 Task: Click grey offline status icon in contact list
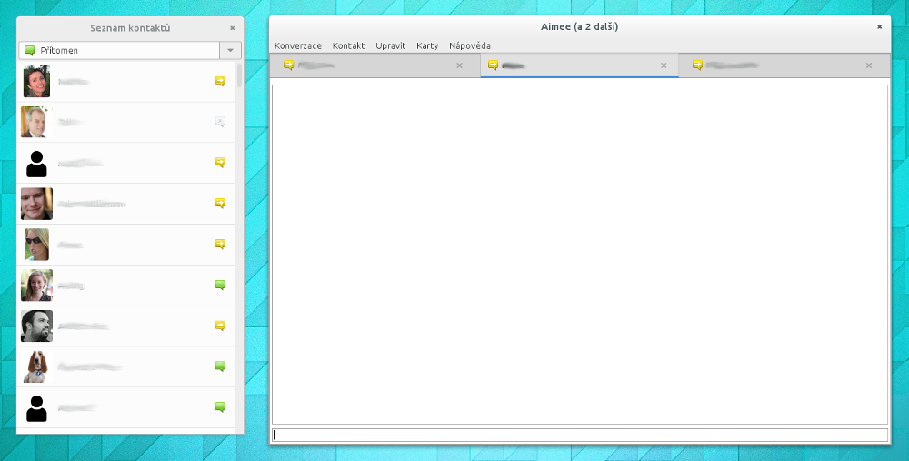220,122
